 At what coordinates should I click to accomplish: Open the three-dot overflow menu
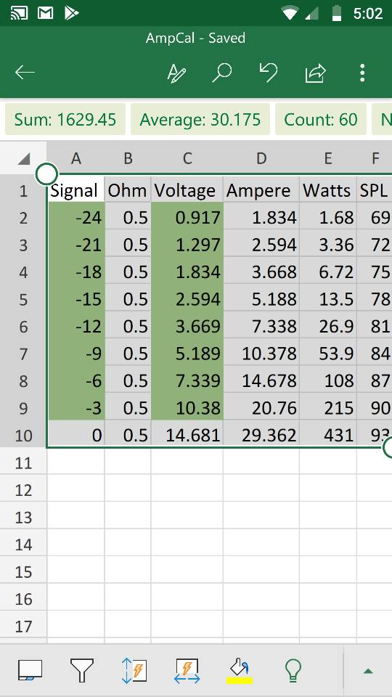coord(362,73)
